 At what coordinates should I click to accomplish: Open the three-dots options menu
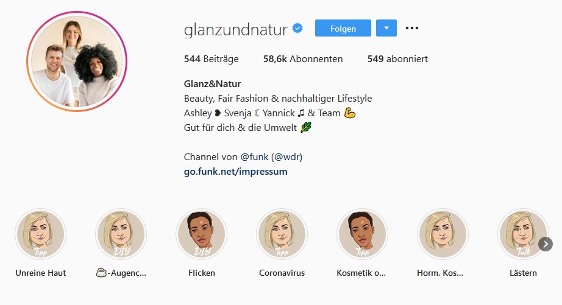coord(412,28)
